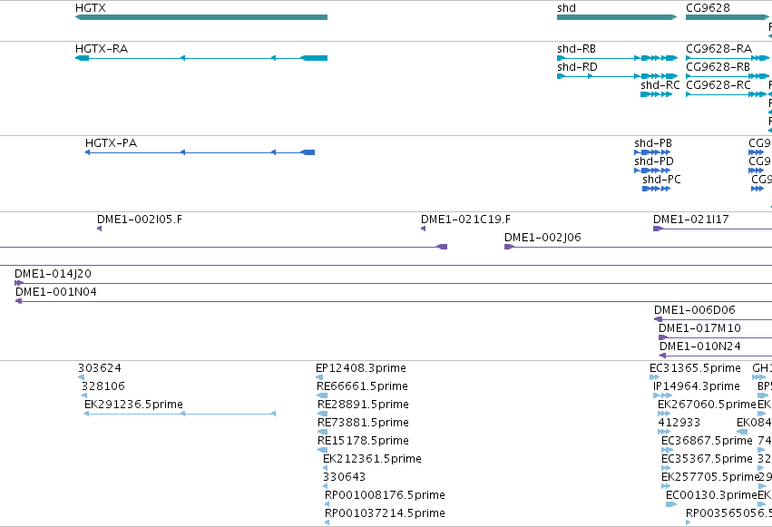The image size is (772, 527).
Task: Select the HGTX-RA transcript glyph
Action: click(x=201, y=58)
